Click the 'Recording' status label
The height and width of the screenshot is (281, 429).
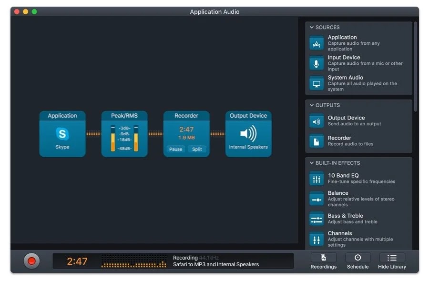click(185, 258)
